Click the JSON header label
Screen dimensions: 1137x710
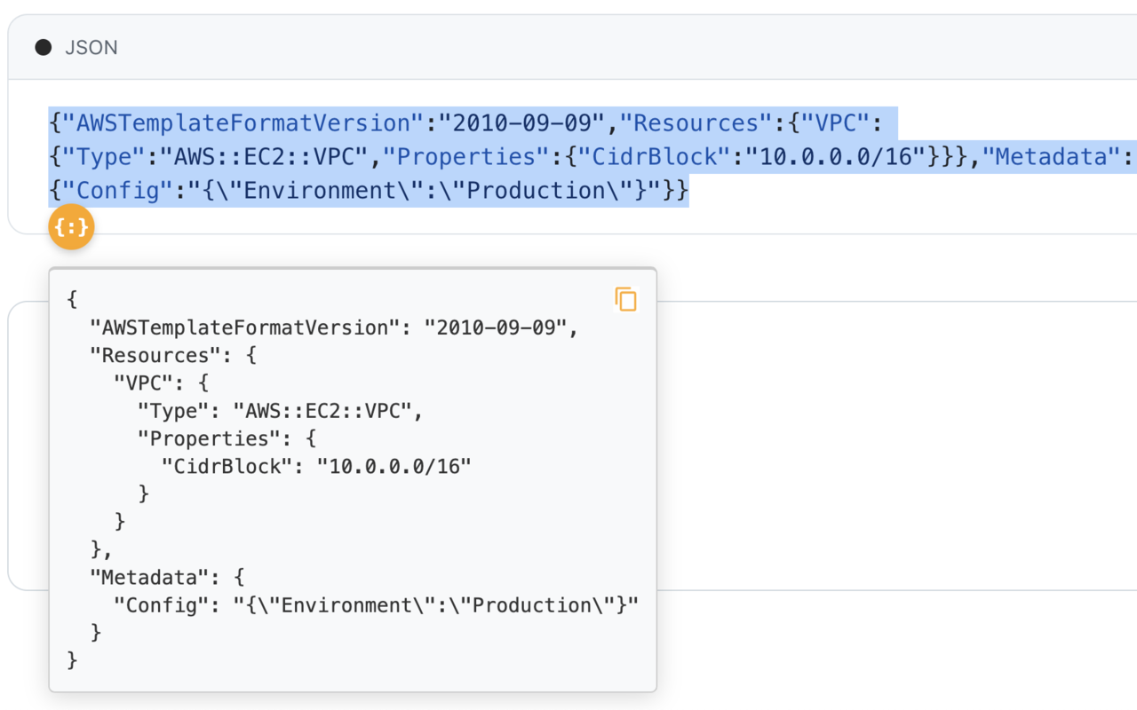tap(91, 47)
